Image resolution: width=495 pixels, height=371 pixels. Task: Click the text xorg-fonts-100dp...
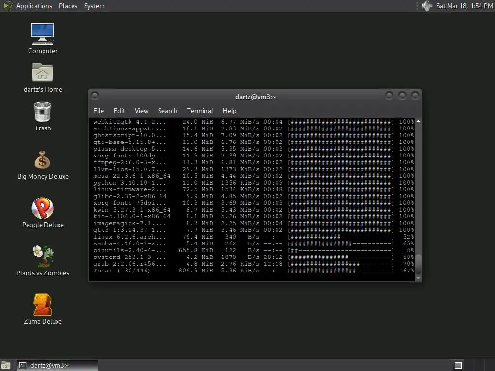point(130,156)
